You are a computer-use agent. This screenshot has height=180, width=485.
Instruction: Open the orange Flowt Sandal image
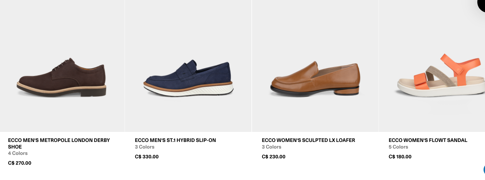point(432,66)
